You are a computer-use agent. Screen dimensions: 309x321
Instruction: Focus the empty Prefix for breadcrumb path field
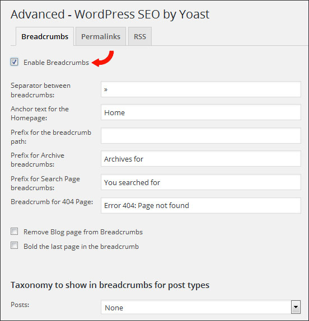pyautogui.click(x=201, y=135)
